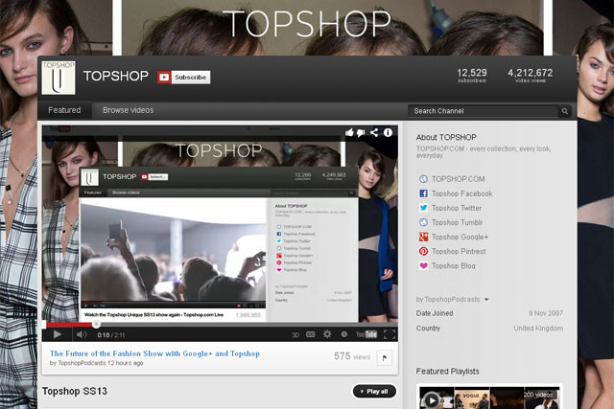Screen dimensions: 614x409
Task: Click the 575 views text
Action: 352,356
